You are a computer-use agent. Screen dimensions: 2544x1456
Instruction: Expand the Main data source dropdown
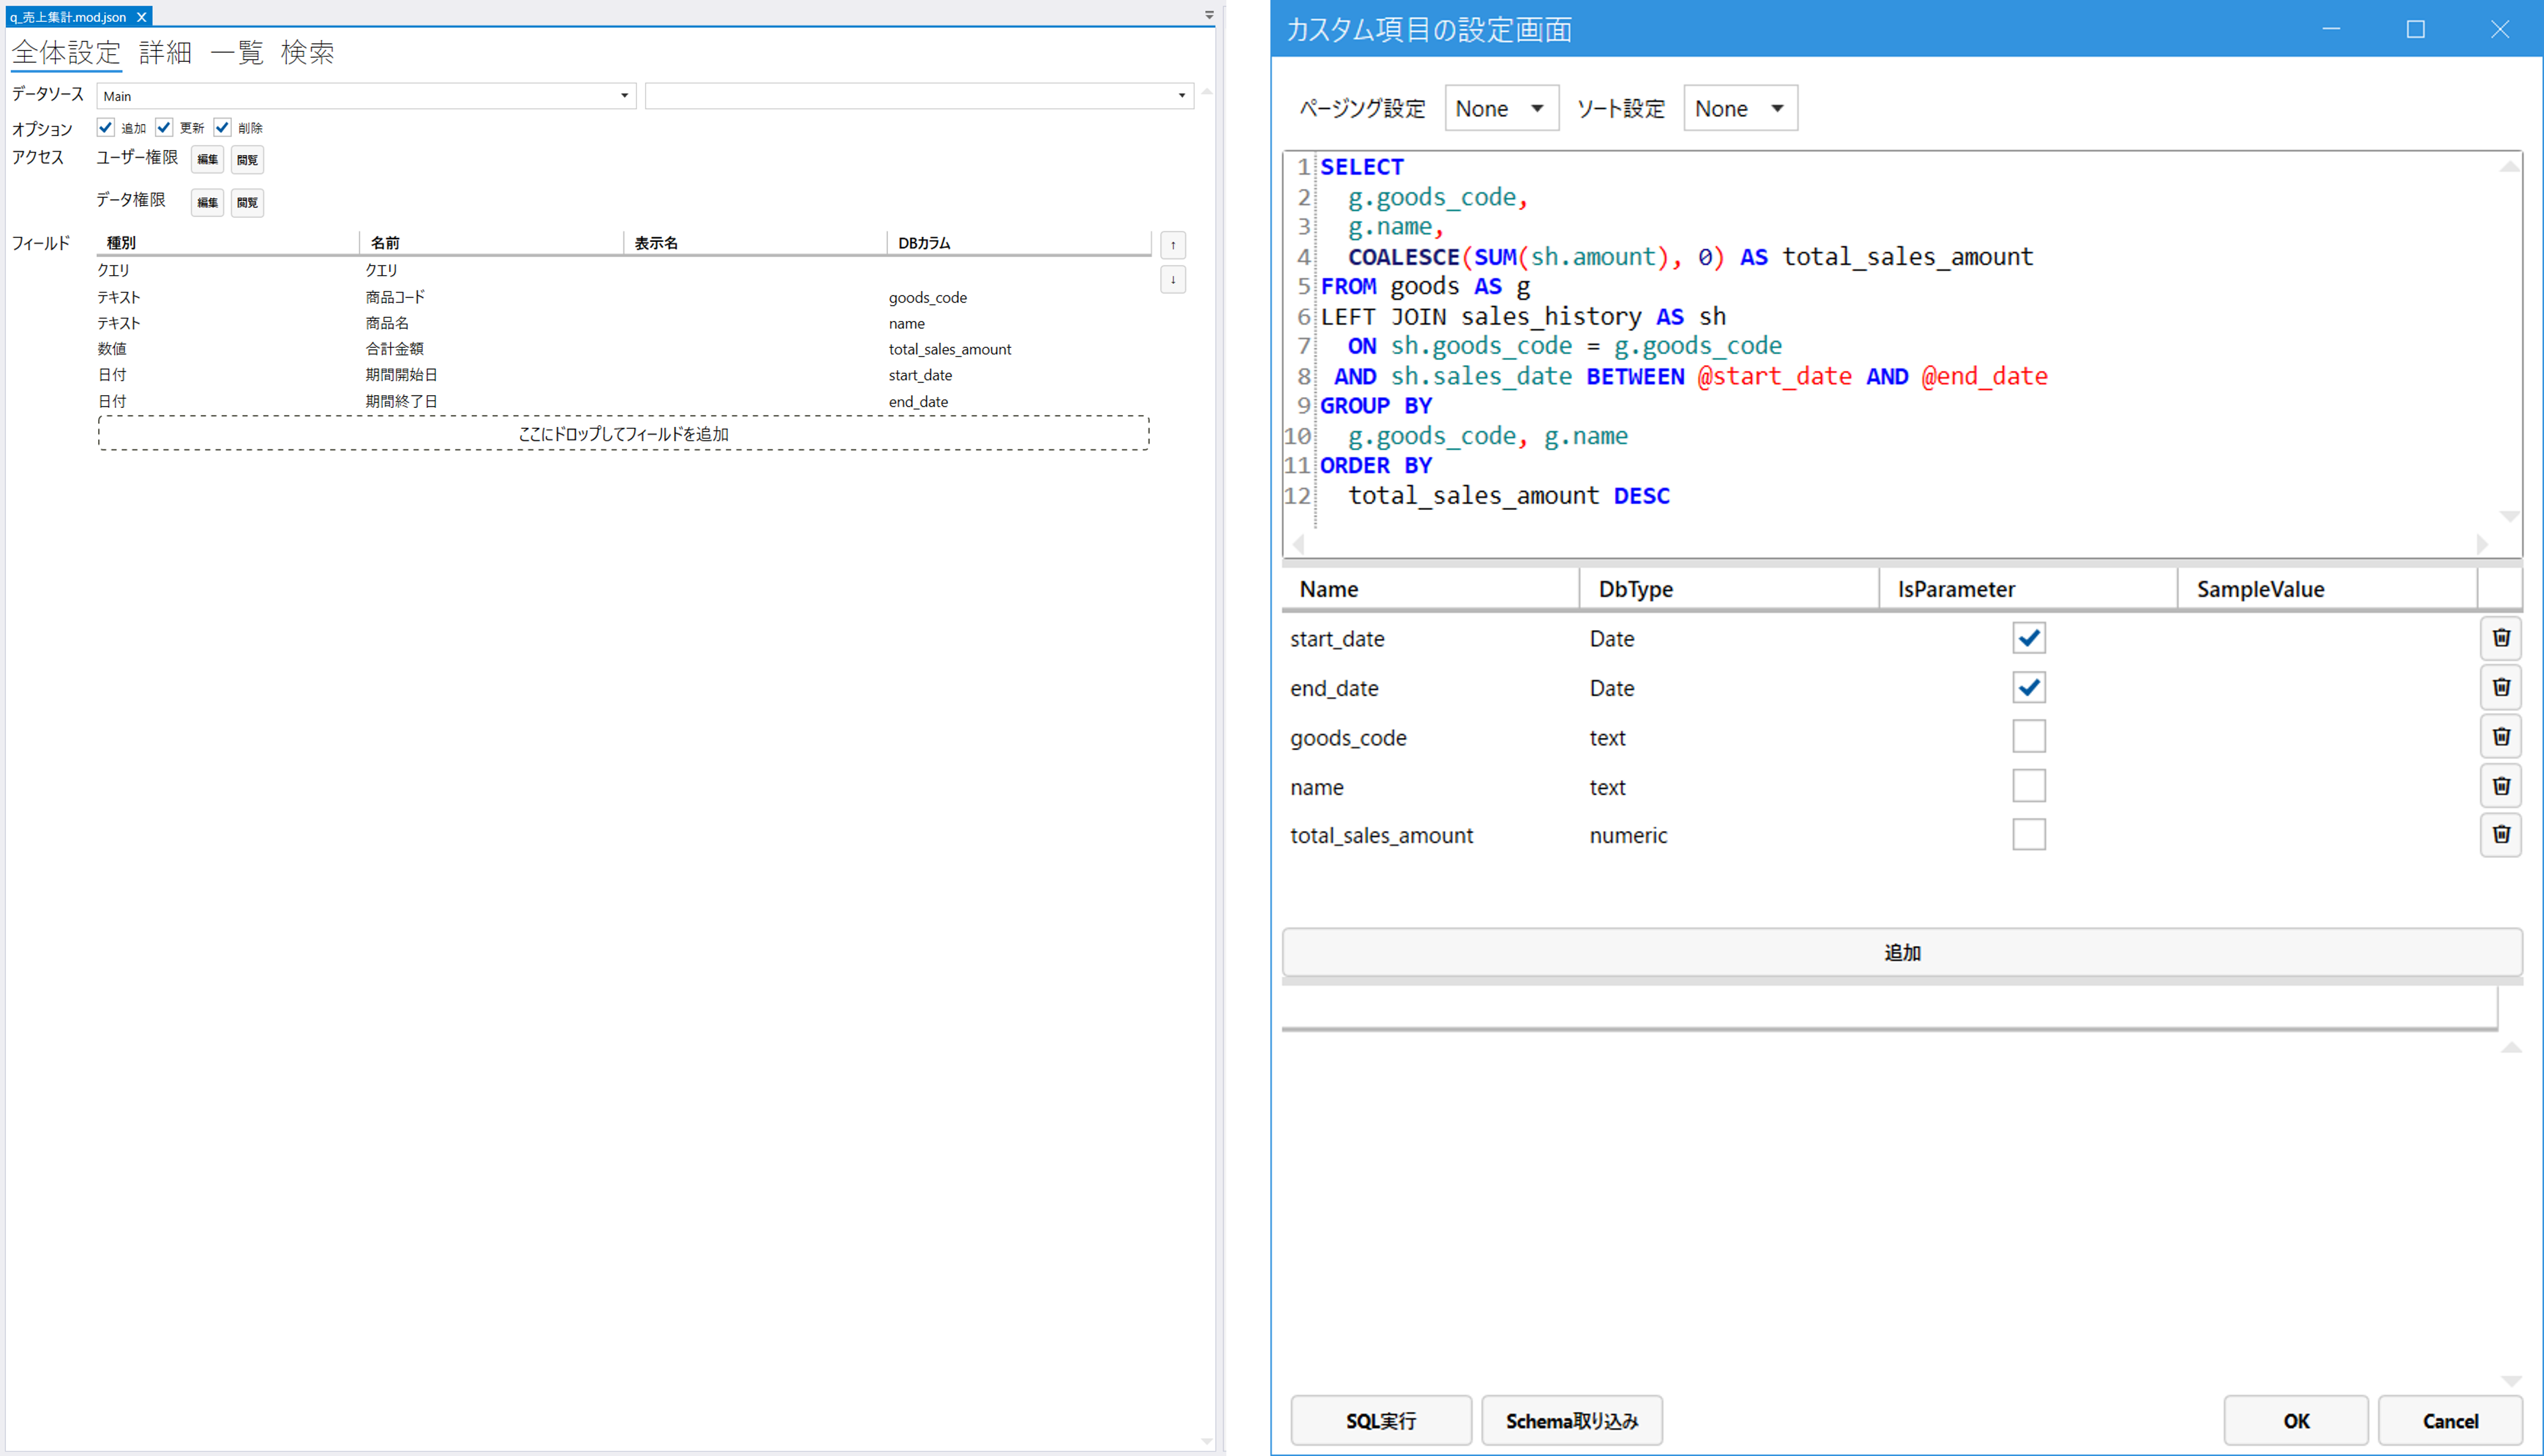pos(624,96)
